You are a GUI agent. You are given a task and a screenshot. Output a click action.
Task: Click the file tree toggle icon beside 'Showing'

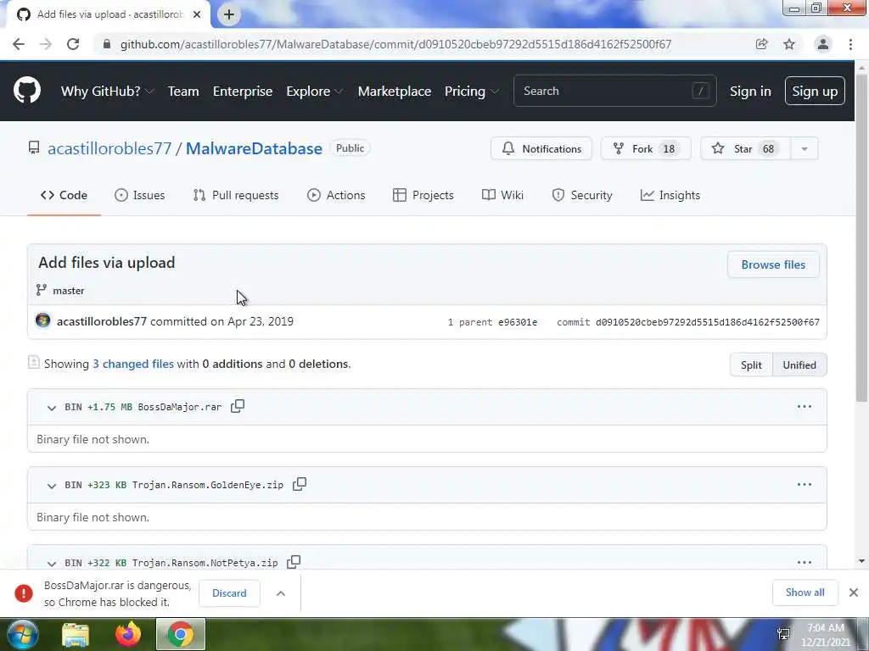click(x=34, y=363)
